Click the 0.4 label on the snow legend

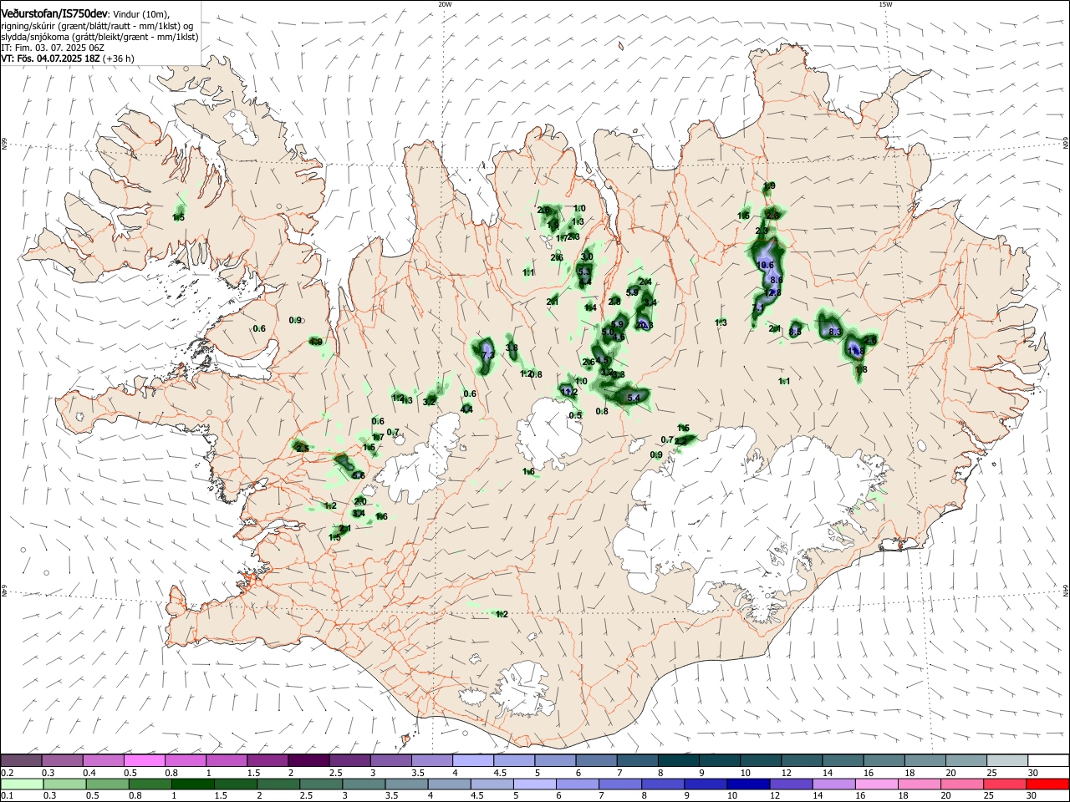coord(89,774)
